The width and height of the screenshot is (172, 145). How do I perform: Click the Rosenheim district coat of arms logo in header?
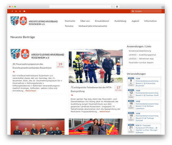tap(15, 21)
